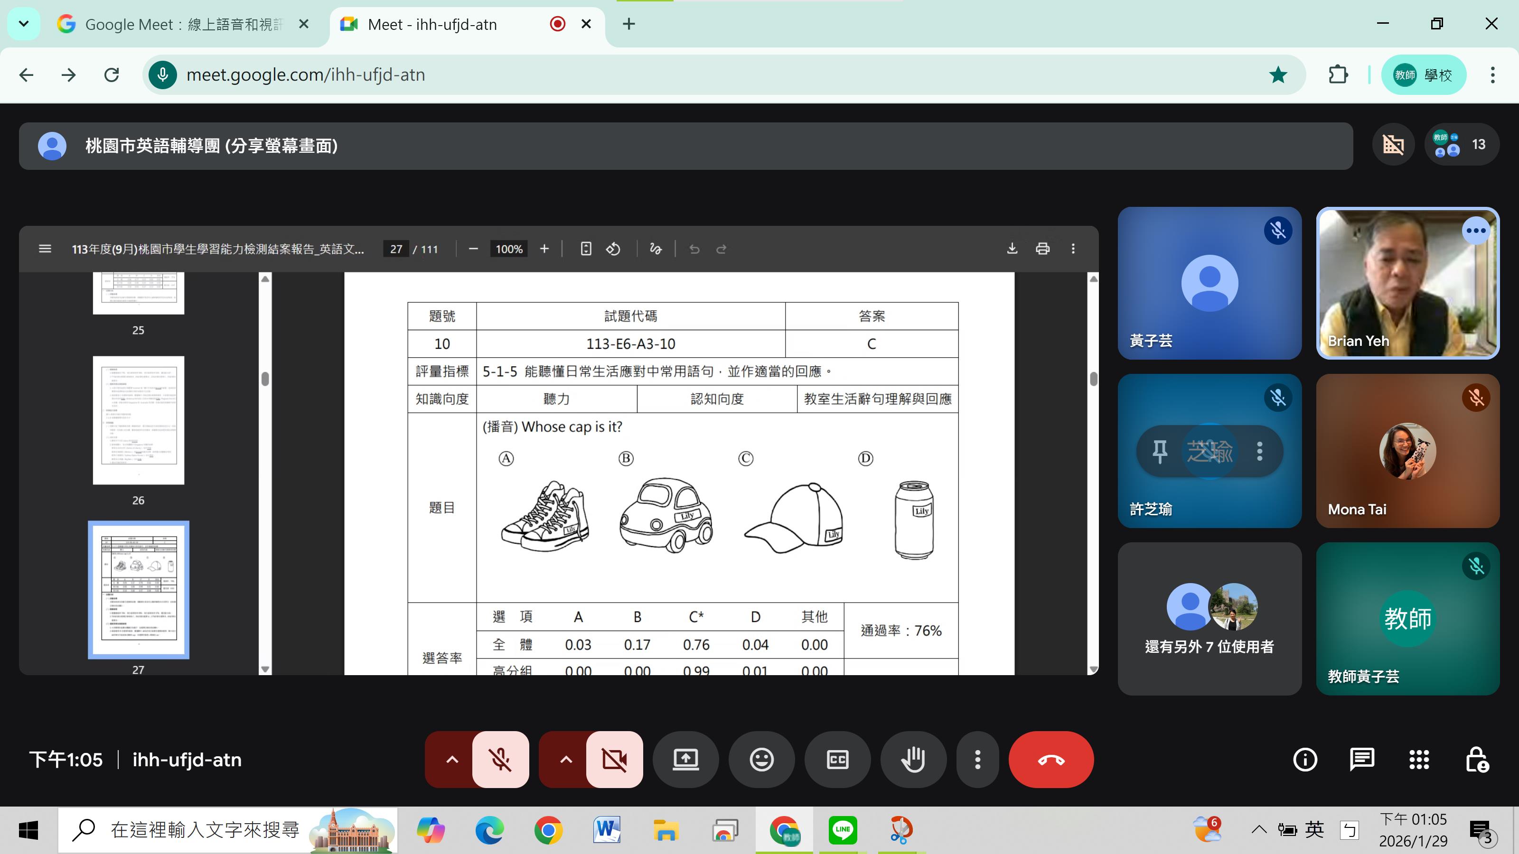
Task: Toggle the disabled camera button
Action: pos(614,759)
